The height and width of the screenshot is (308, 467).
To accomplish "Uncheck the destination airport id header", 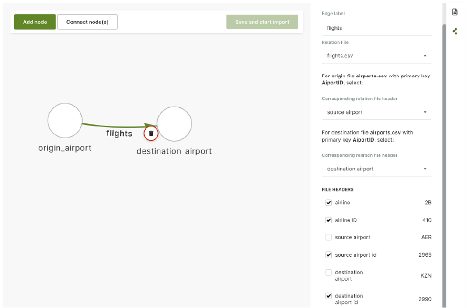I will point(329,296).
